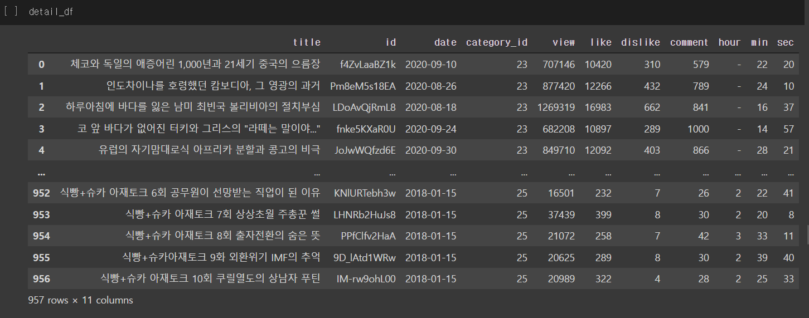809x318 pixels.
Task: Click the date 2020-09-30
Action: pyautogui.click(x=431, y=150)
